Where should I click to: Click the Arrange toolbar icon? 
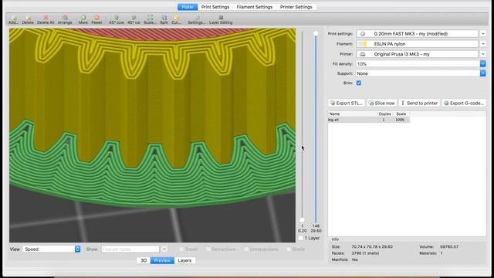tap(65, 19)
